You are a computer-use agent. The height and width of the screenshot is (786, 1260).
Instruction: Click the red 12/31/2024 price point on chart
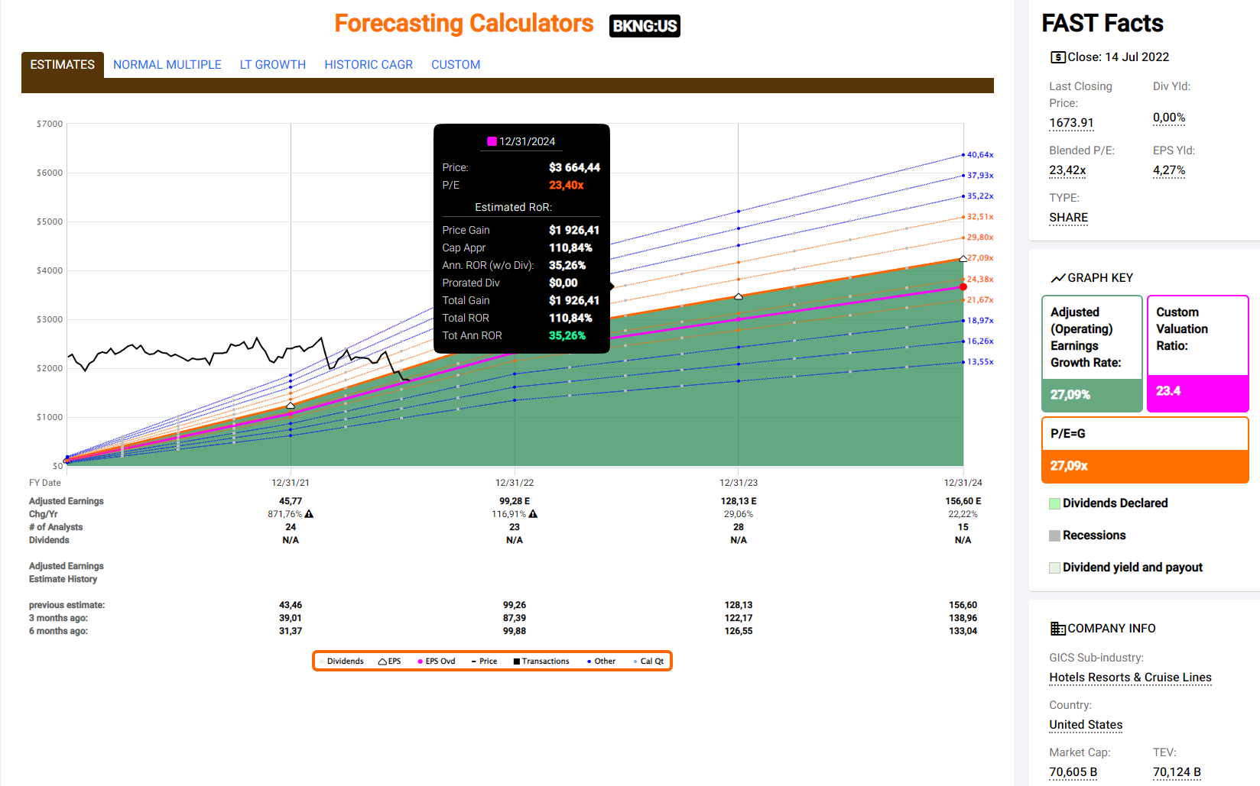tap(963, 287)
